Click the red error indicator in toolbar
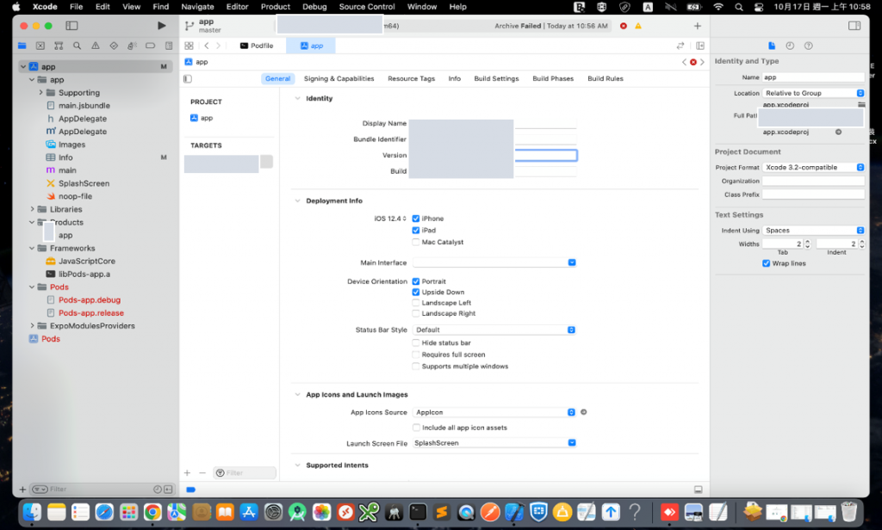This screenshot has height=530, width=882. [624, 26]
